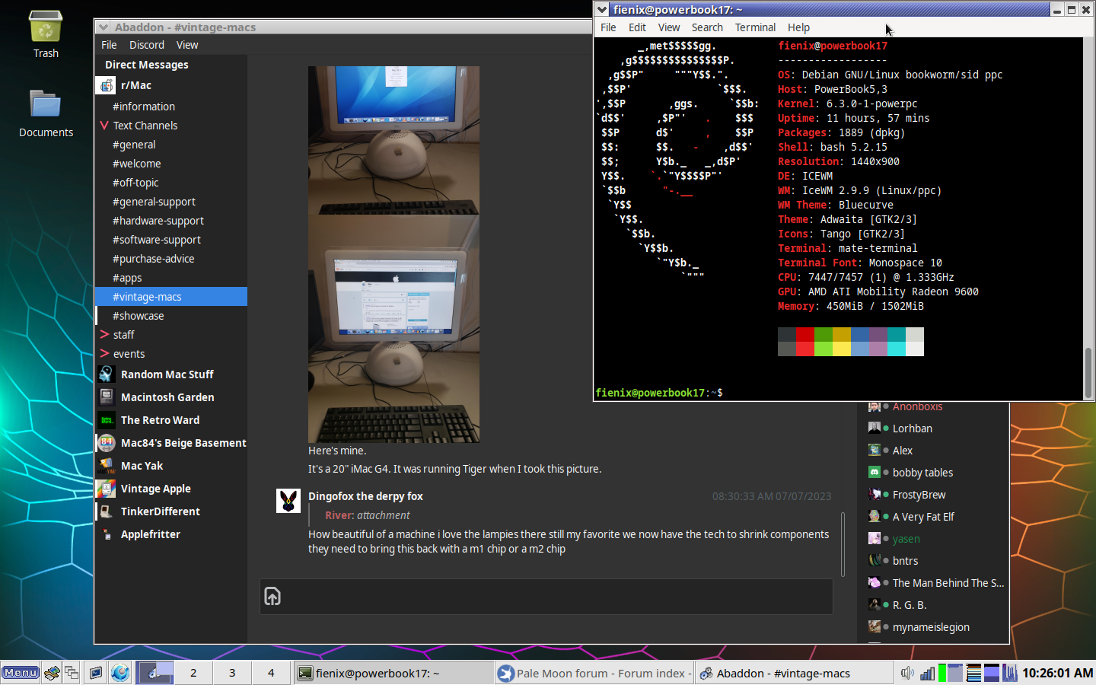This screenshot has width=1096, height=685.
Task: Select the Mac Yak server icon
Action: 107,466
